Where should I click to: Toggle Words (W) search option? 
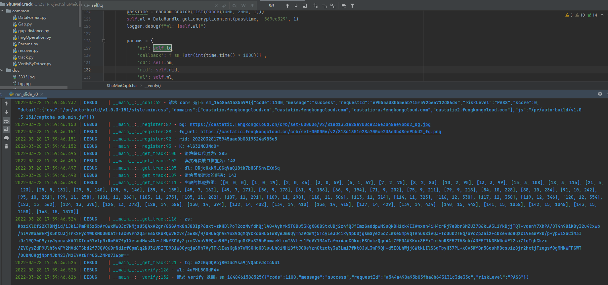243,6
